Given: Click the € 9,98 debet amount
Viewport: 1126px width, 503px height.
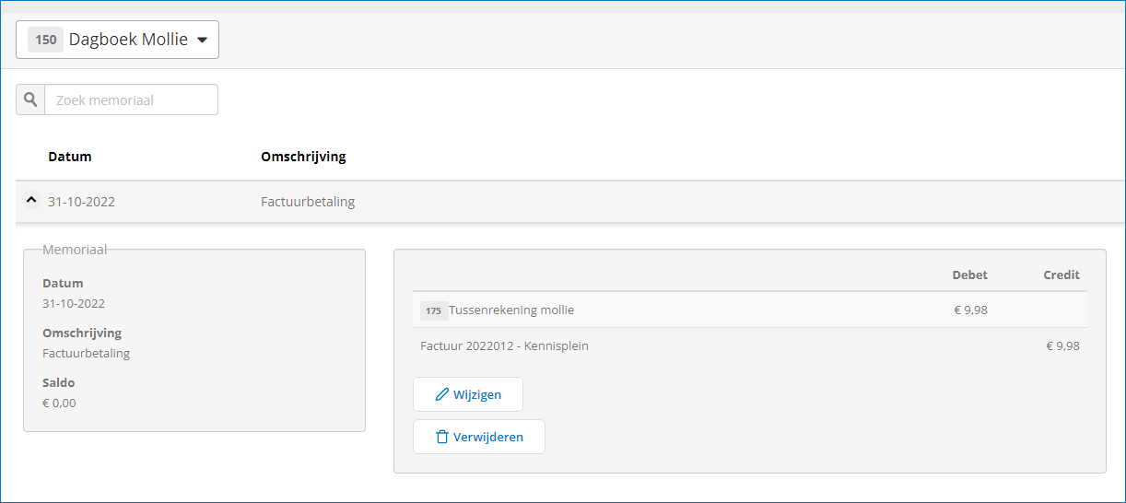Looking at the screenshot, I should point(970,310).
